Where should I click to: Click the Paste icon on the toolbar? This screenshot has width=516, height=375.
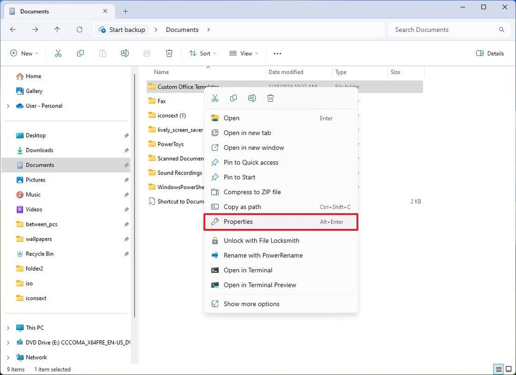coord(102,53)
